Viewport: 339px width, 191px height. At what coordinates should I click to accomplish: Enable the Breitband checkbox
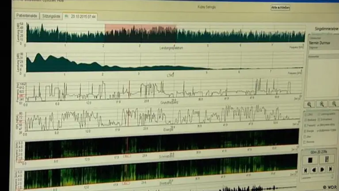(x=305, y=119)
